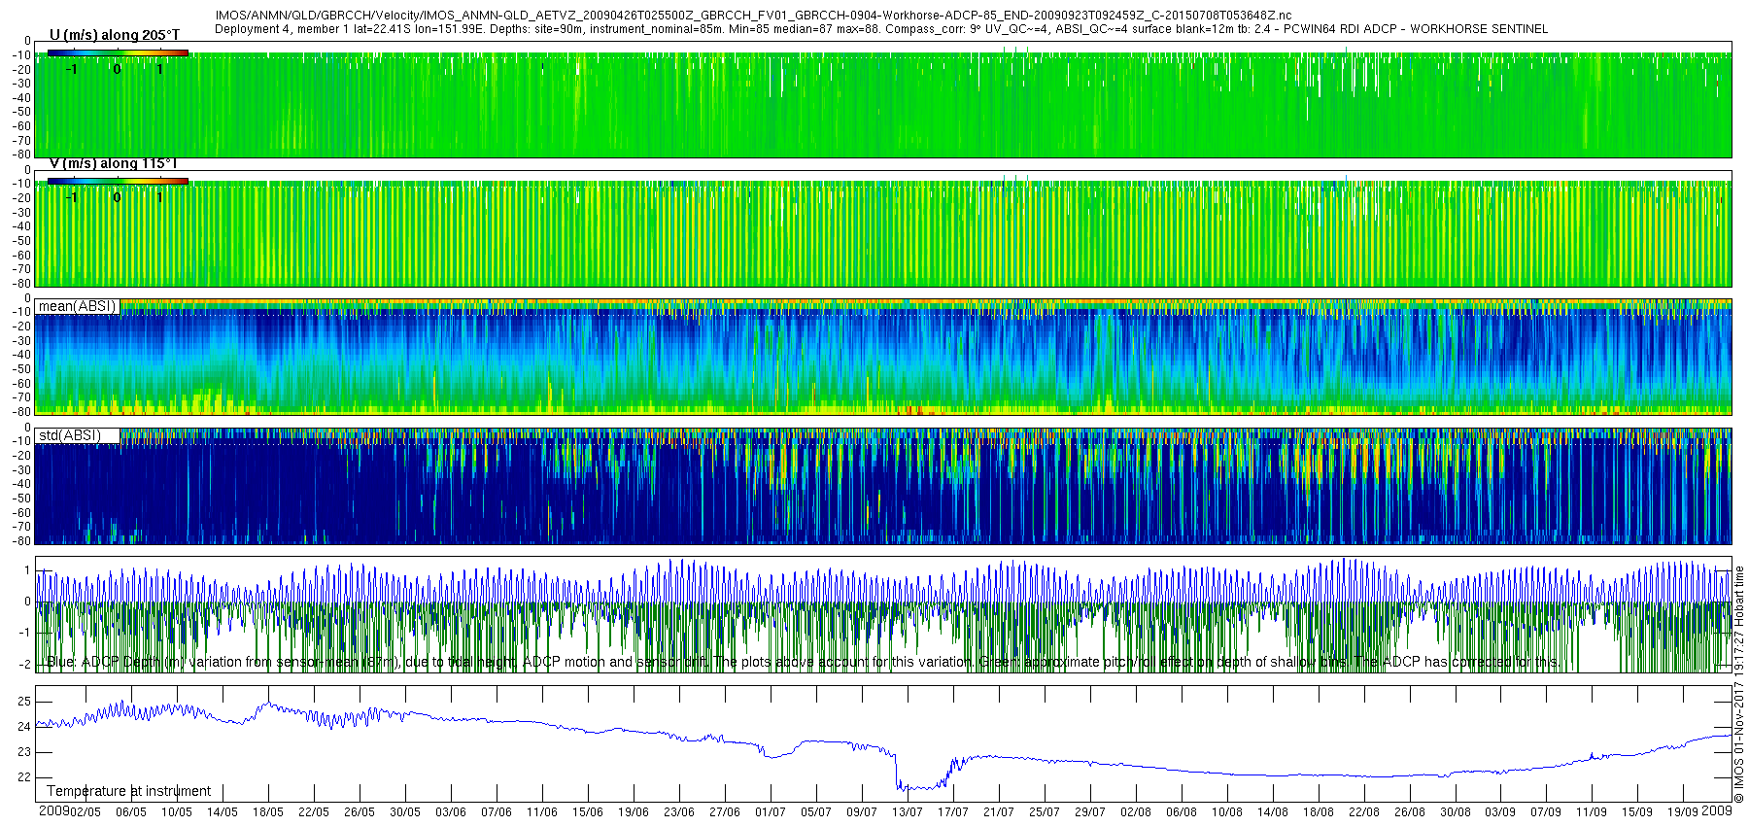Click the '-60' depth tick in the mean(ABSI) panel
Viewport: 1749px width, 826px height.
click(x=21, y=384)
